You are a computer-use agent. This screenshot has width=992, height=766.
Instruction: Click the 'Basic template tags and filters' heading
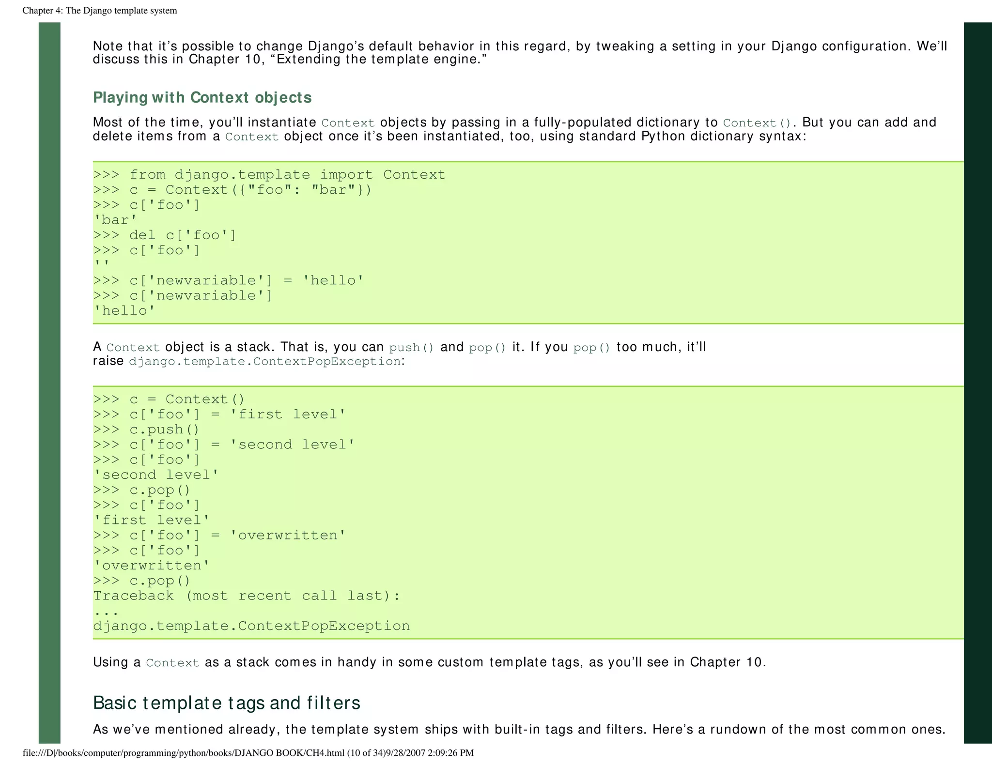click(x=227, y=703)
